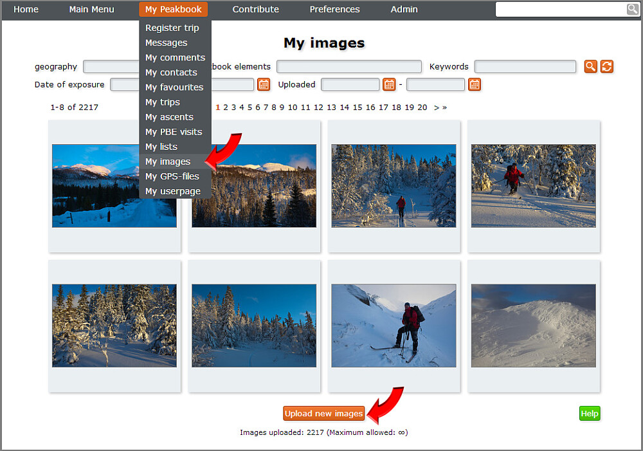Select My images from dropdown menu
The image size is (643, 451).
(x=168, y=161)
